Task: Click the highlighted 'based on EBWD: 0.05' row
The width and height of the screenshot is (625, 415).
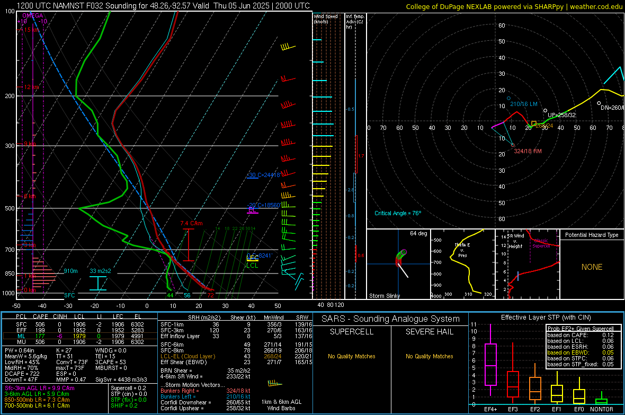Action: [x=581, y=352]
